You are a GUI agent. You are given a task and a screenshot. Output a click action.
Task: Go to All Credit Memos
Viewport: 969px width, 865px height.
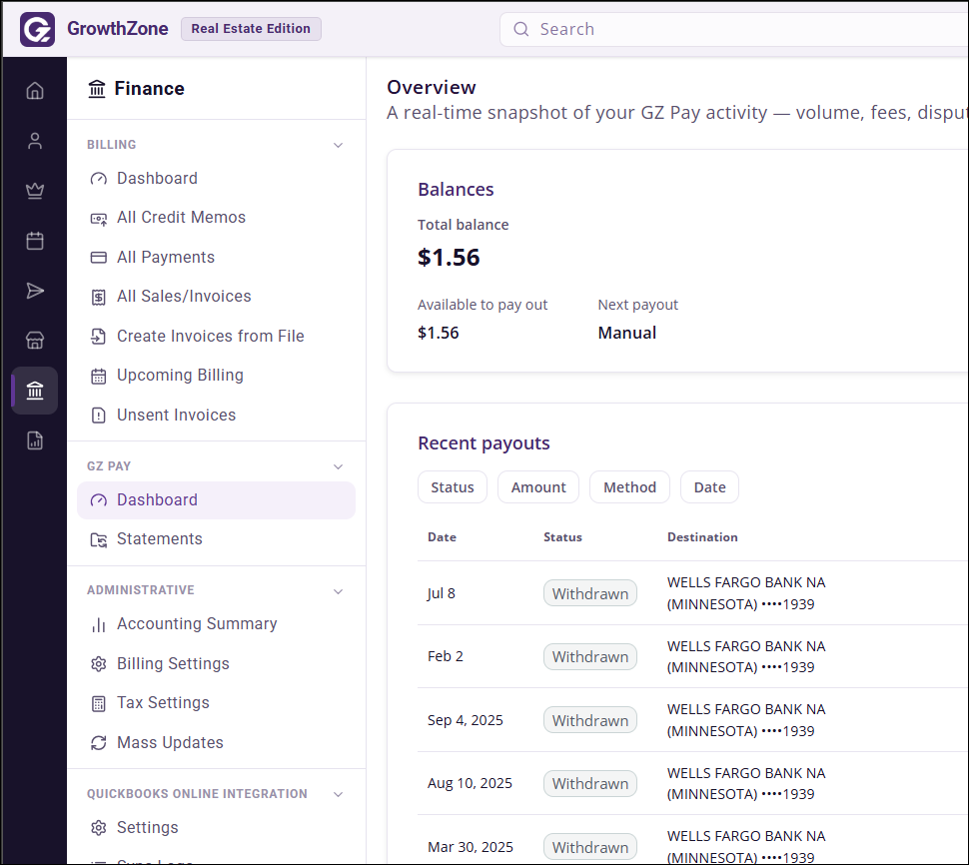(217, 218)
